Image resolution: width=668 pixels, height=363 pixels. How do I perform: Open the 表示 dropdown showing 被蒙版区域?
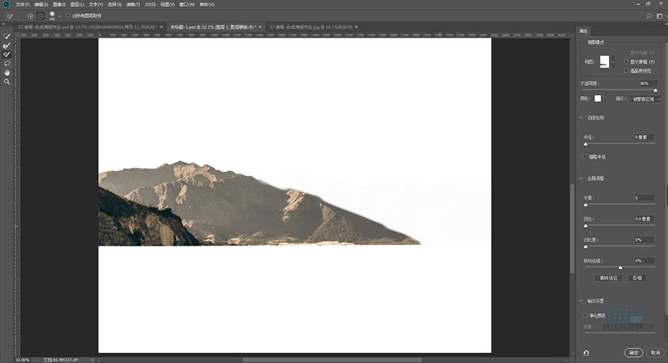point(646,99)
